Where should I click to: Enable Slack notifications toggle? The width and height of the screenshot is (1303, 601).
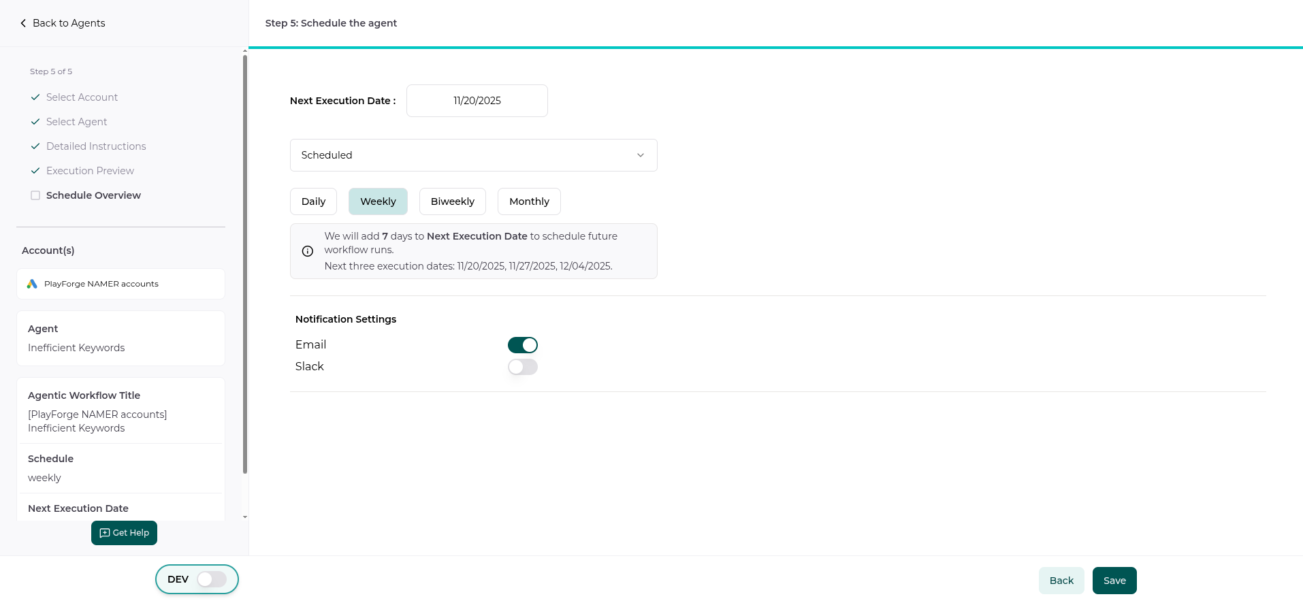coord(522,367)
